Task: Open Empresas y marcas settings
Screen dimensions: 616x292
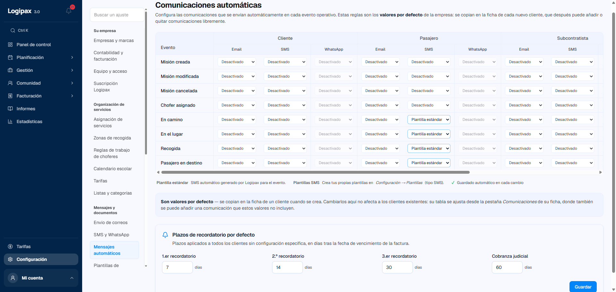Action: (x=114, y=41)
